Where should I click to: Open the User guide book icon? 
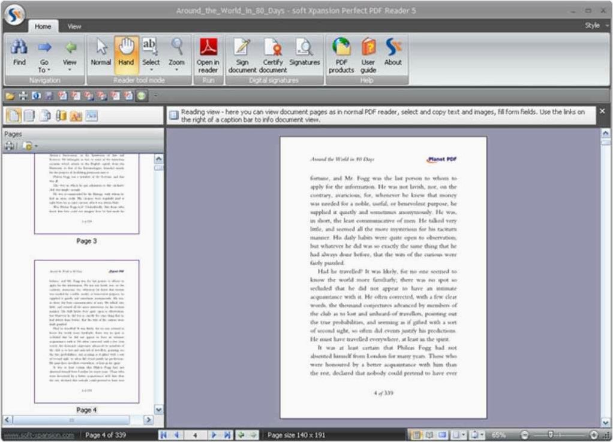[368, 55]
